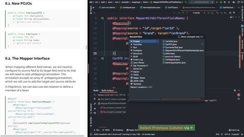
Task: Open Problems tool window in bottom bar
Action: [x=118, y=130]
